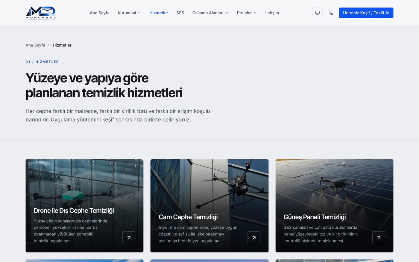Image resolution: width=419 pixels, height=262 pixels.
Task: Click the current Hizmetler breadcrumb text
Action: coord(62,45)
